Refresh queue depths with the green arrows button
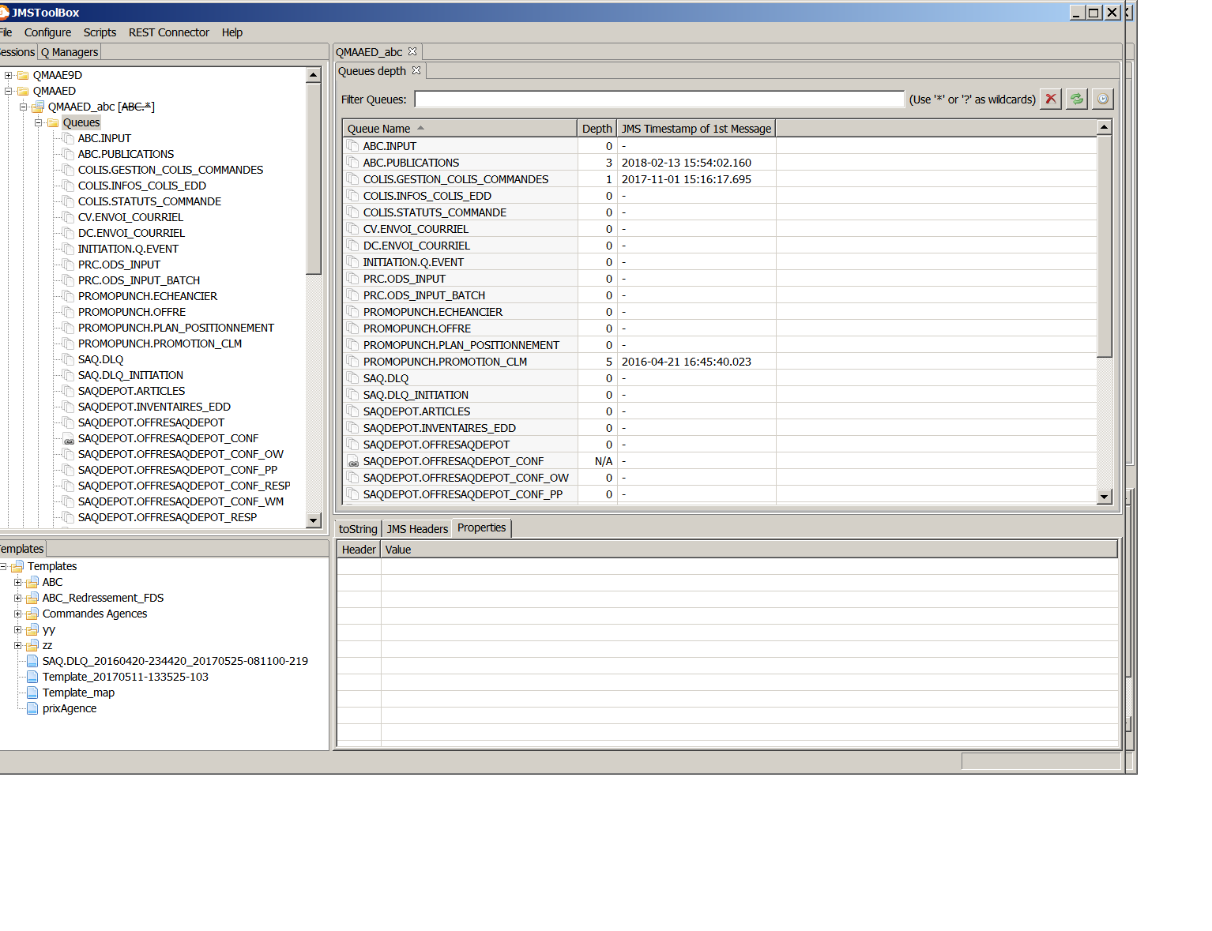The image size is (1212, 931). coord(1077,99)
